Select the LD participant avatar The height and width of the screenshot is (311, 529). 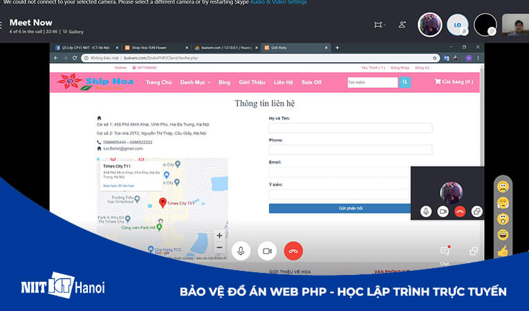[x=458, y=25]
